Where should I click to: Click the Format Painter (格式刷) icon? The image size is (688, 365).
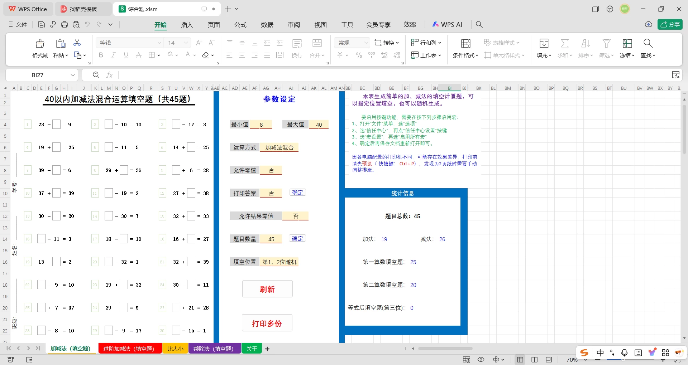pos(40,43)
